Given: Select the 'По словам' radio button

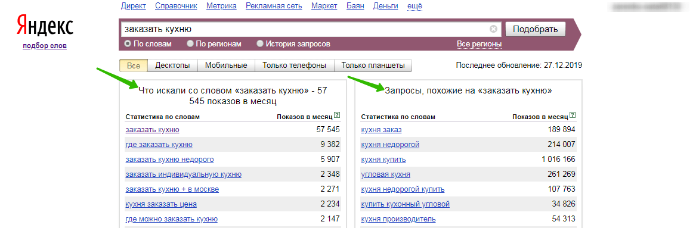Looking at the screenshot, I should pyautogui.click(x=128, y=44).
